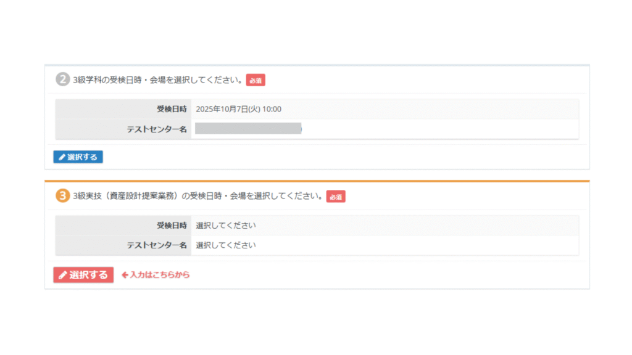Click the 受検日時 label in the 3級実技 section
This screenshot has height=355, width=632.
(x=172, y=226)
